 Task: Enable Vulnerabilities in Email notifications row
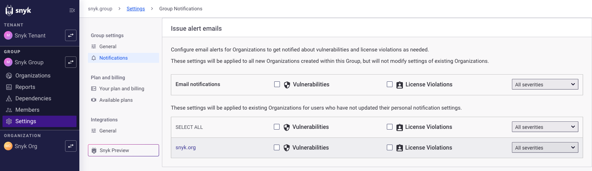tap(277, 84)
